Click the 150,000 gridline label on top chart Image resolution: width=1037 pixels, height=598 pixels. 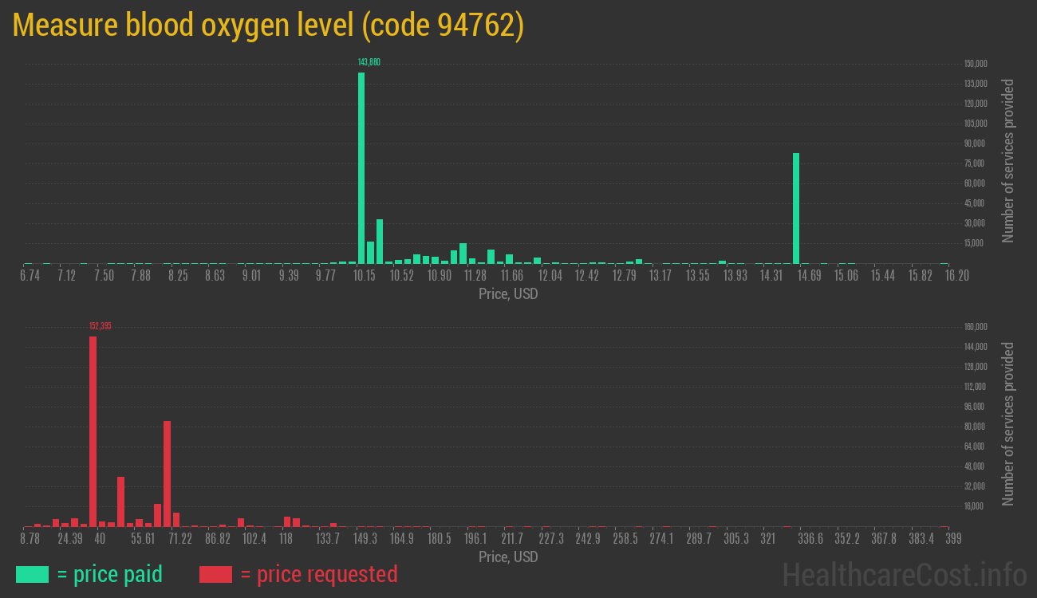(975, 63)
